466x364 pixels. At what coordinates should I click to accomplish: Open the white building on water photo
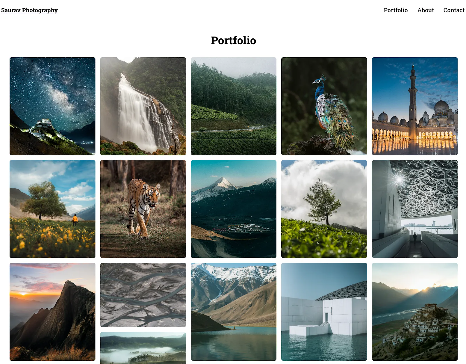click(x=324, y=312)
